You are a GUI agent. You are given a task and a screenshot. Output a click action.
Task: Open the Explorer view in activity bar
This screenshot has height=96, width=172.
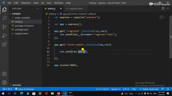click(x=4, y=10)
